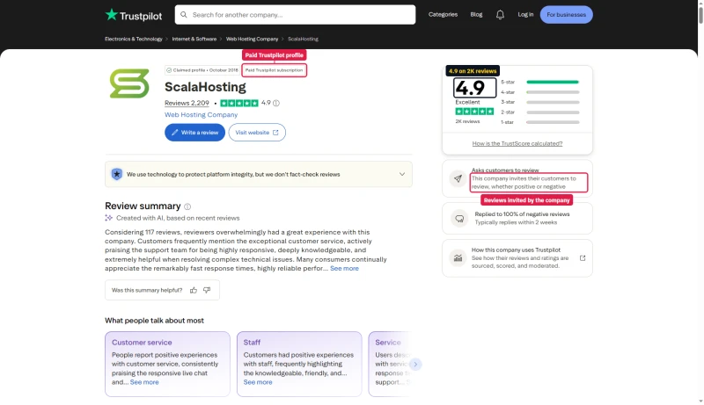Screen dimensions: 704x405
Task: Expand Staff card See more
Action: pyautogui.click(x=258, y=382)
